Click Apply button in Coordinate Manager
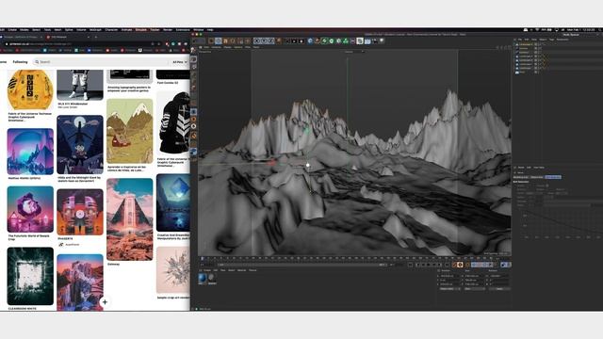The width and height of the screenshot is (603, 339). 499,289
